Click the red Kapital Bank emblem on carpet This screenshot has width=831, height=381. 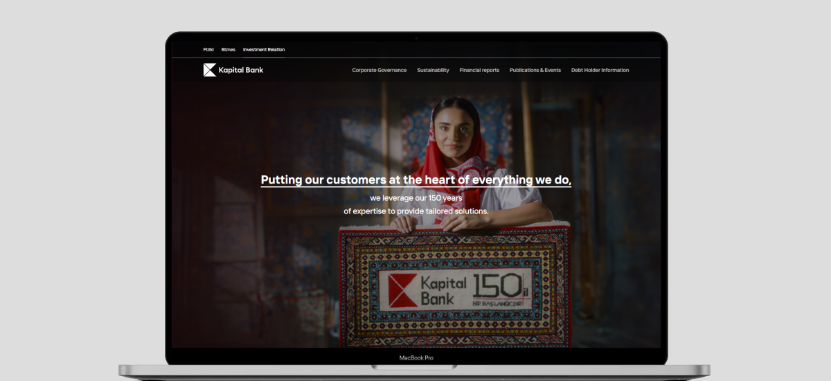(x=402, y=290)
